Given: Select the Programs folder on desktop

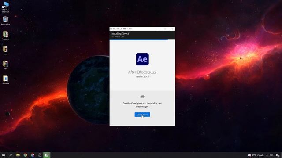Looking at the screenshot, I should 5,36.
